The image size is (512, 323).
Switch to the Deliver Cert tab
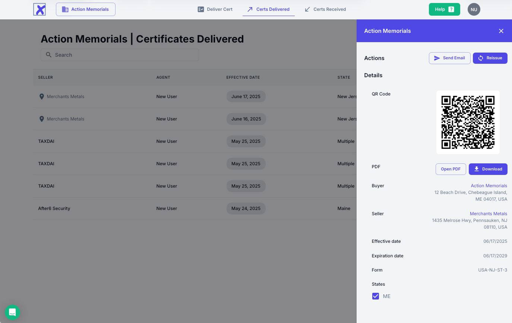215,9
